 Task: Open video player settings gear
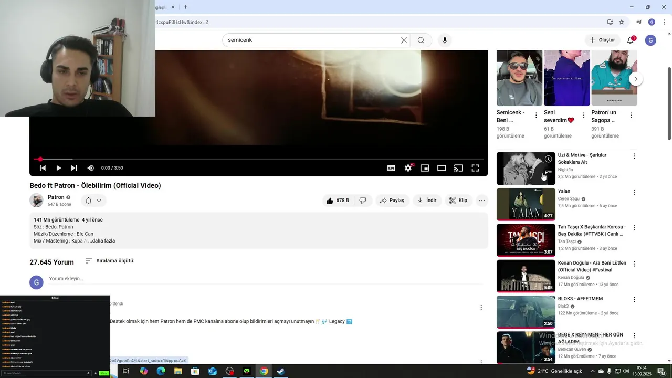[x=408, y=168]
